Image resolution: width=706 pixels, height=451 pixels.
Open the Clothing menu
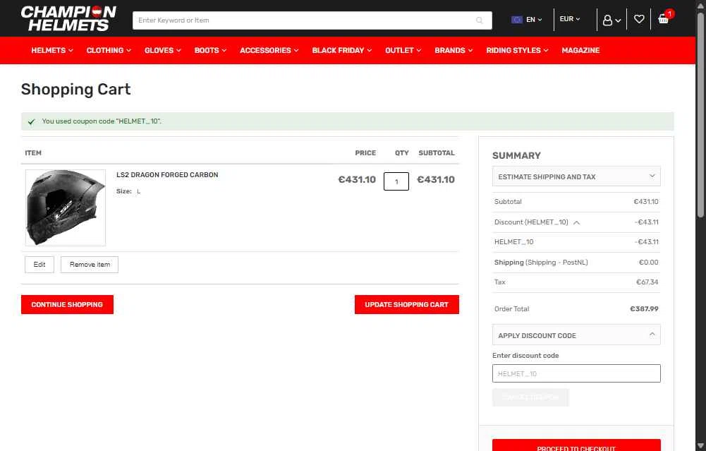(109, 50)
